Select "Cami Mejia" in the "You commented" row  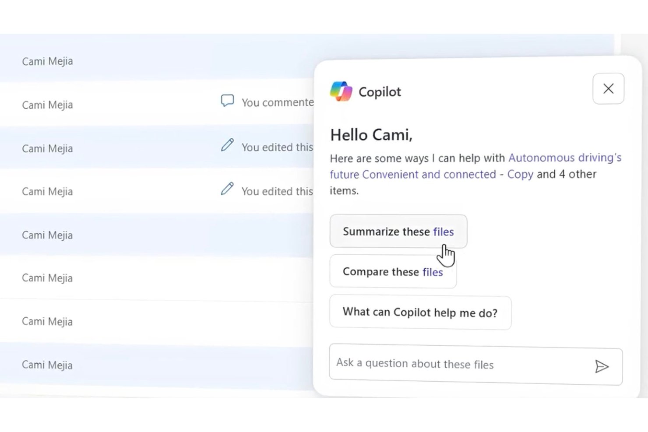tap(47, 105)
